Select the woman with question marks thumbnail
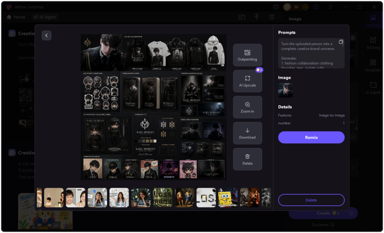384x233 pixels. click(141, 197)
